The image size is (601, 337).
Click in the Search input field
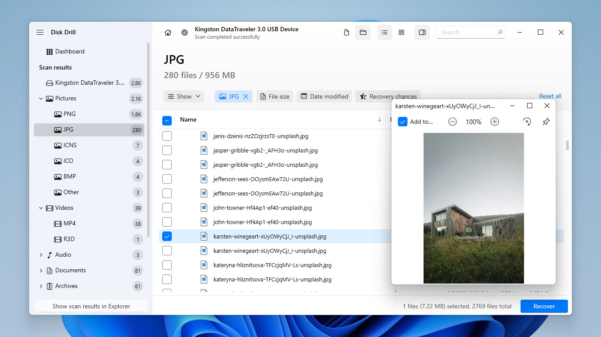tap(467, 32)
